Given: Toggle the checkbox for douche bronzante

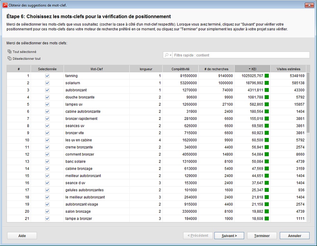Looking at the screenshot, I should click(47, 97).
